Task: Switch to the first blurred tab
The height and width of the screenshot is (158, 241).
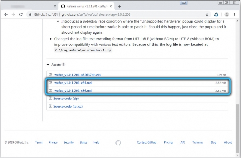Action: pyautogui.click(x=29, y=6)
